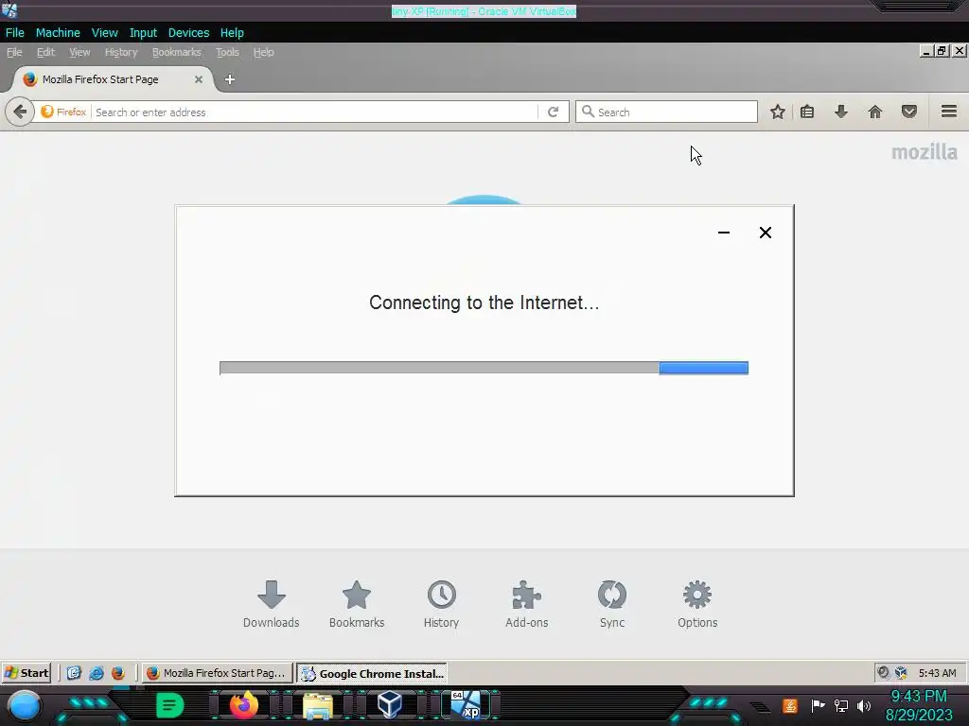This screenshot has width=969, height=726.
Task: Click the VirtualBox tray icon in XP
Action: 901,673
